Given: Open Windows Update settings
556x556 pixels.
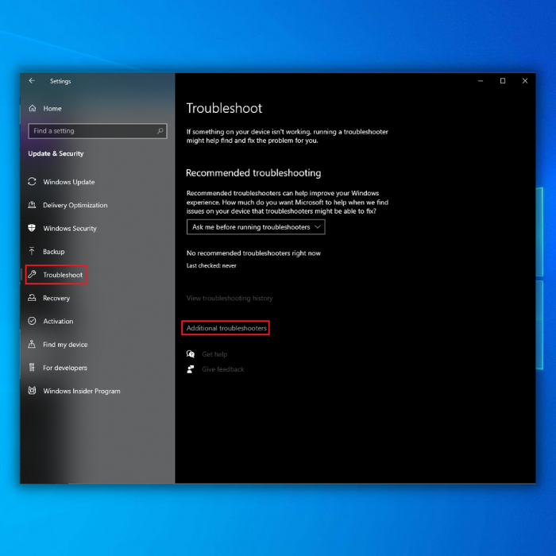Looking at the screenshot, I should click(69, 182).
